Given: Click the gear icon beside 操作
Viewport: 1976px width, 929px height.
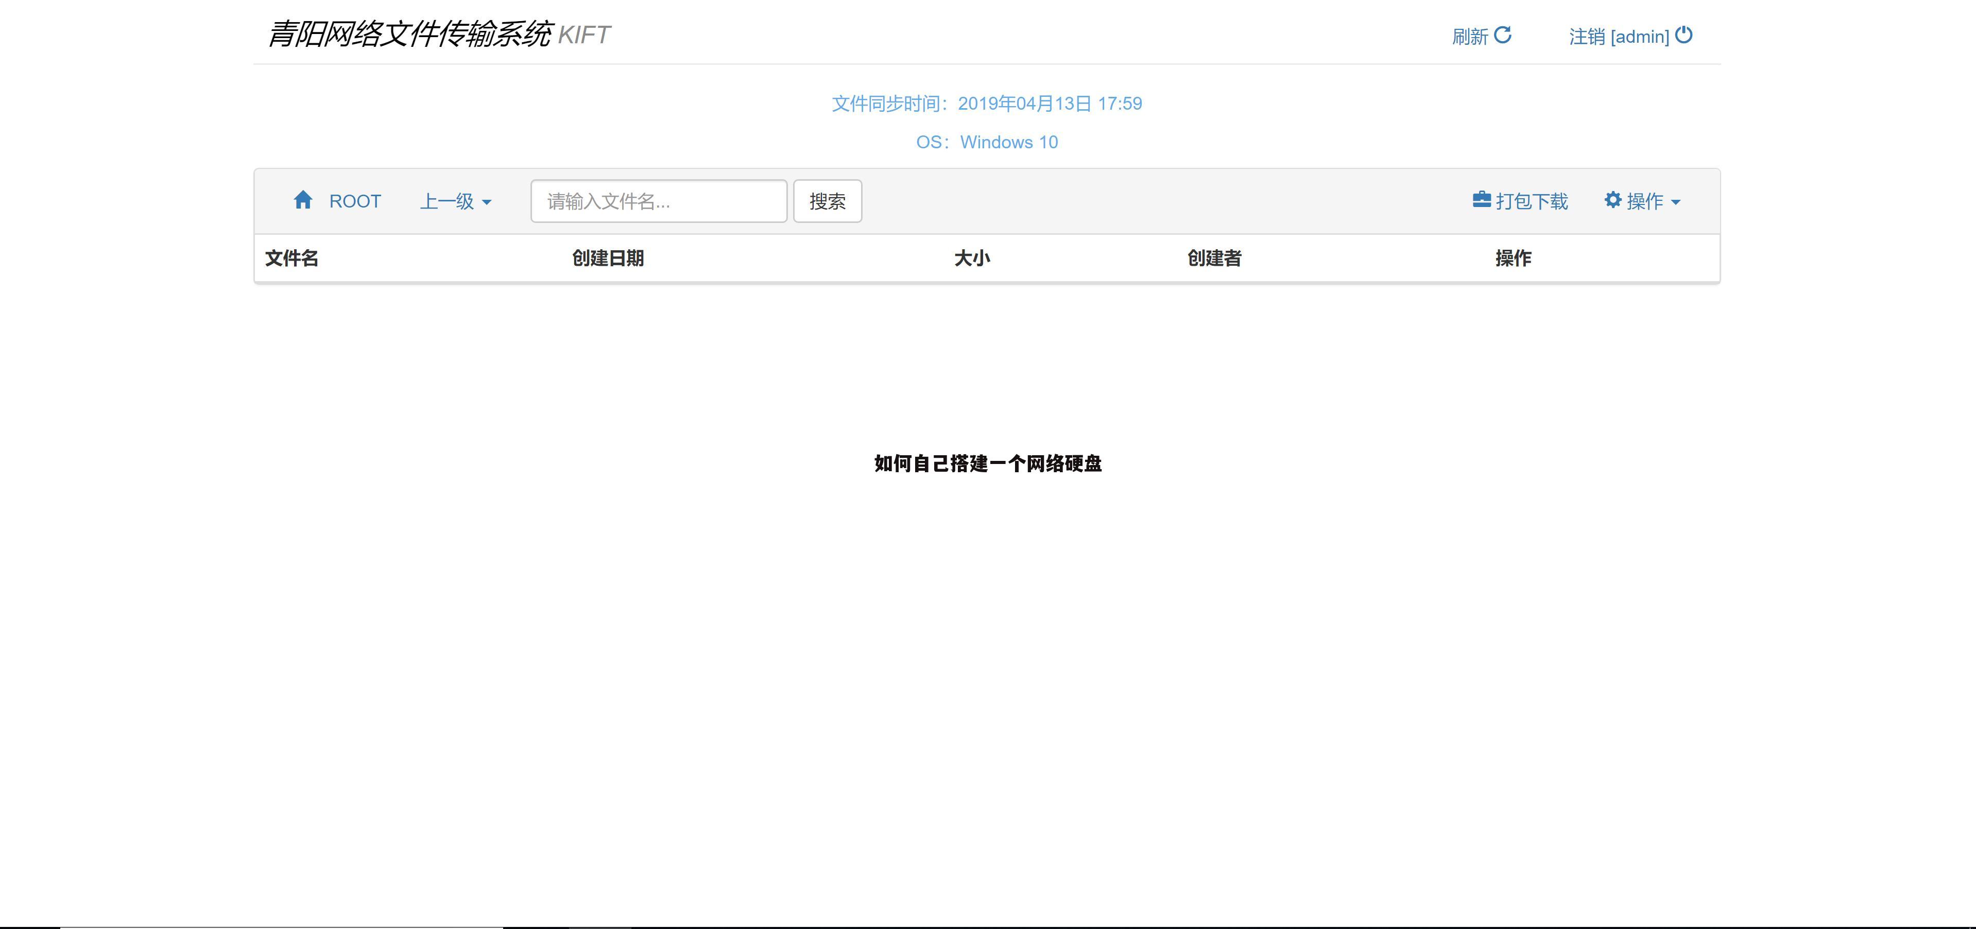Looking at the screenshot, I should (x=1613, y=199).
